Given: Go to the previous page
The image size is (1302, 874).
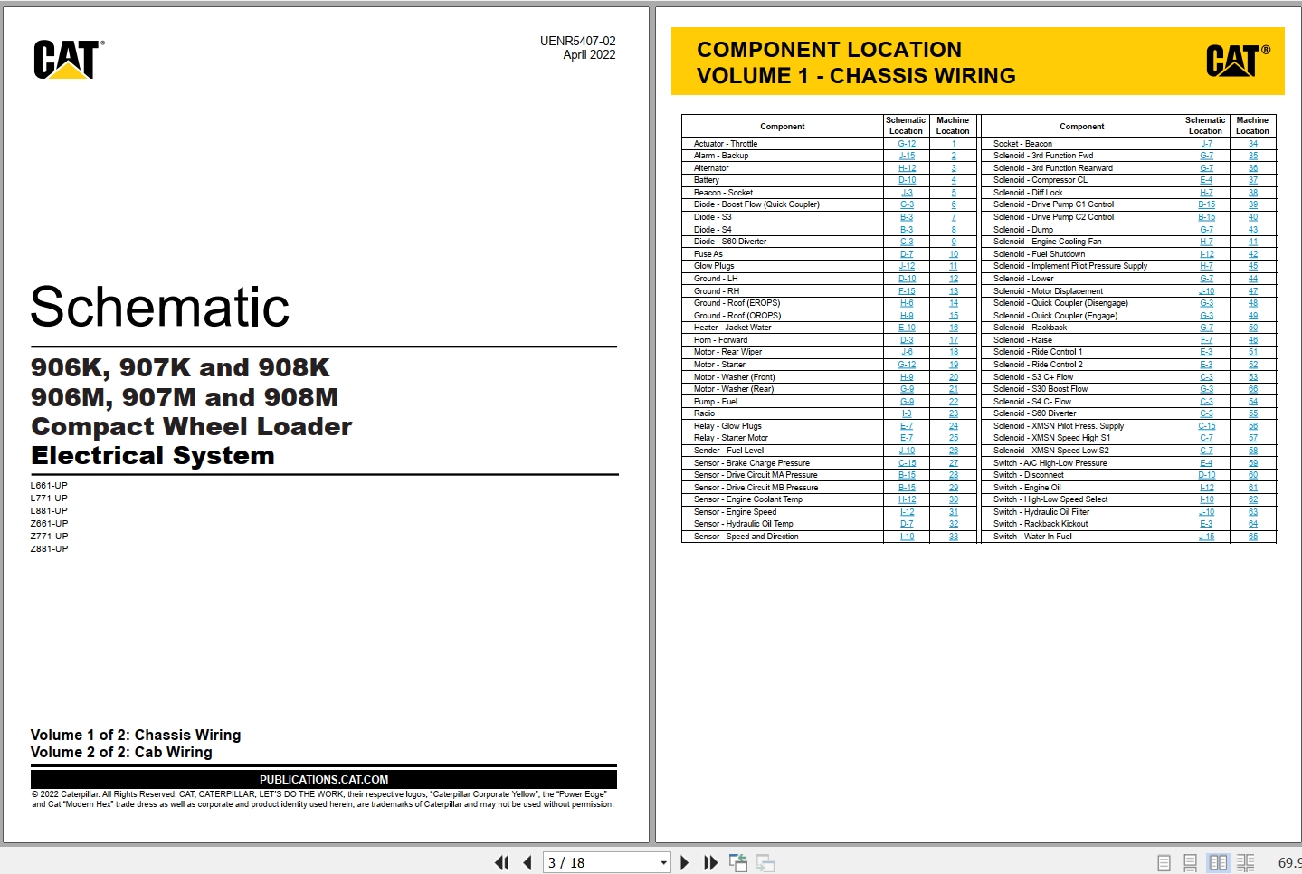Looking at the screenshot, I should pos(527,863).
